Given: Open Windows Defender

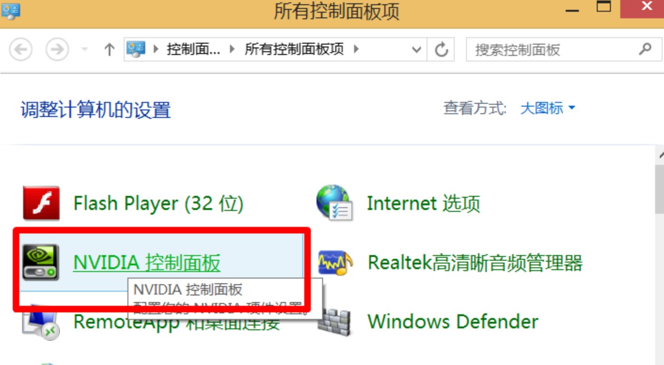Looking at the screenshot, I should (452, 321).
